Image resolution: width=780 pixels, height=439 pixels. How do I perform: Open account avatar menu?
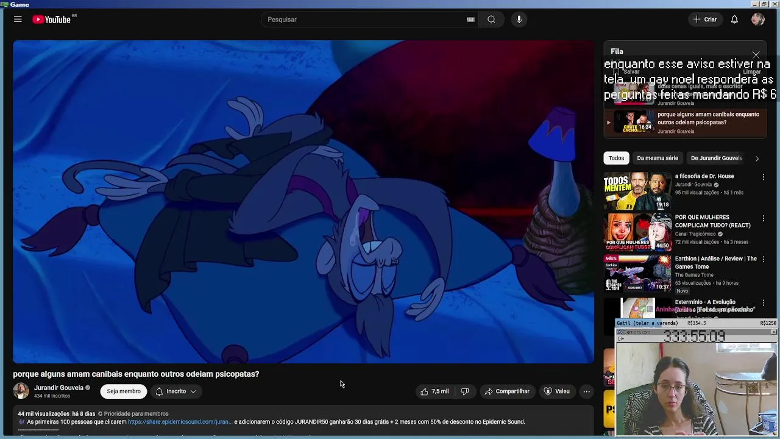pyautogui.click(x=758, y=20)
